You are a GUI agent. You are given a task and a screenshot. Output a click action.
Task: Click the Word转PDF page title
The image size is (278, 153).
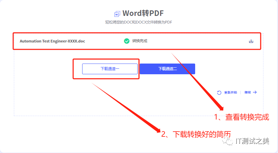click(x=143, y=13)
